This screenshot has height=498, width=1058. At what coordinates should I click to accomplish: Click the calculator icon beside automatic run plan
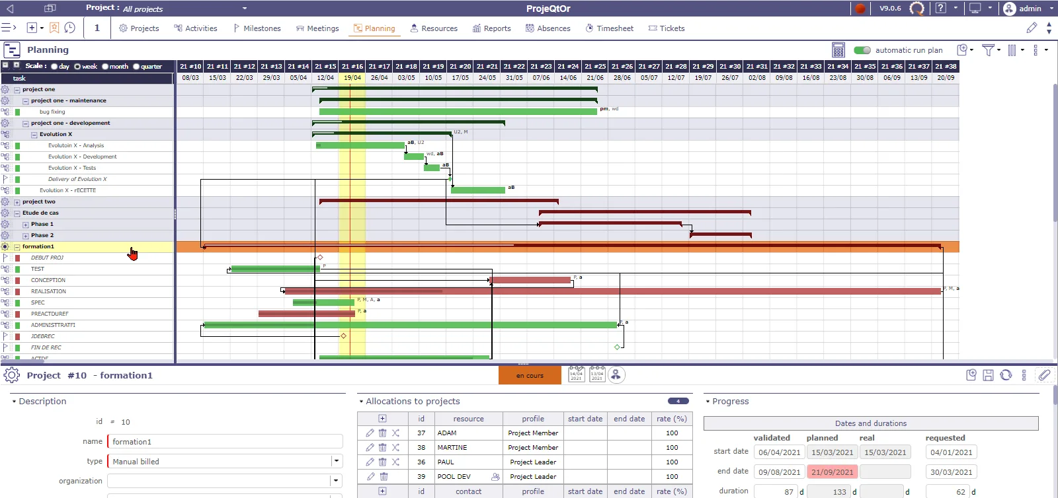click(838, 50)
